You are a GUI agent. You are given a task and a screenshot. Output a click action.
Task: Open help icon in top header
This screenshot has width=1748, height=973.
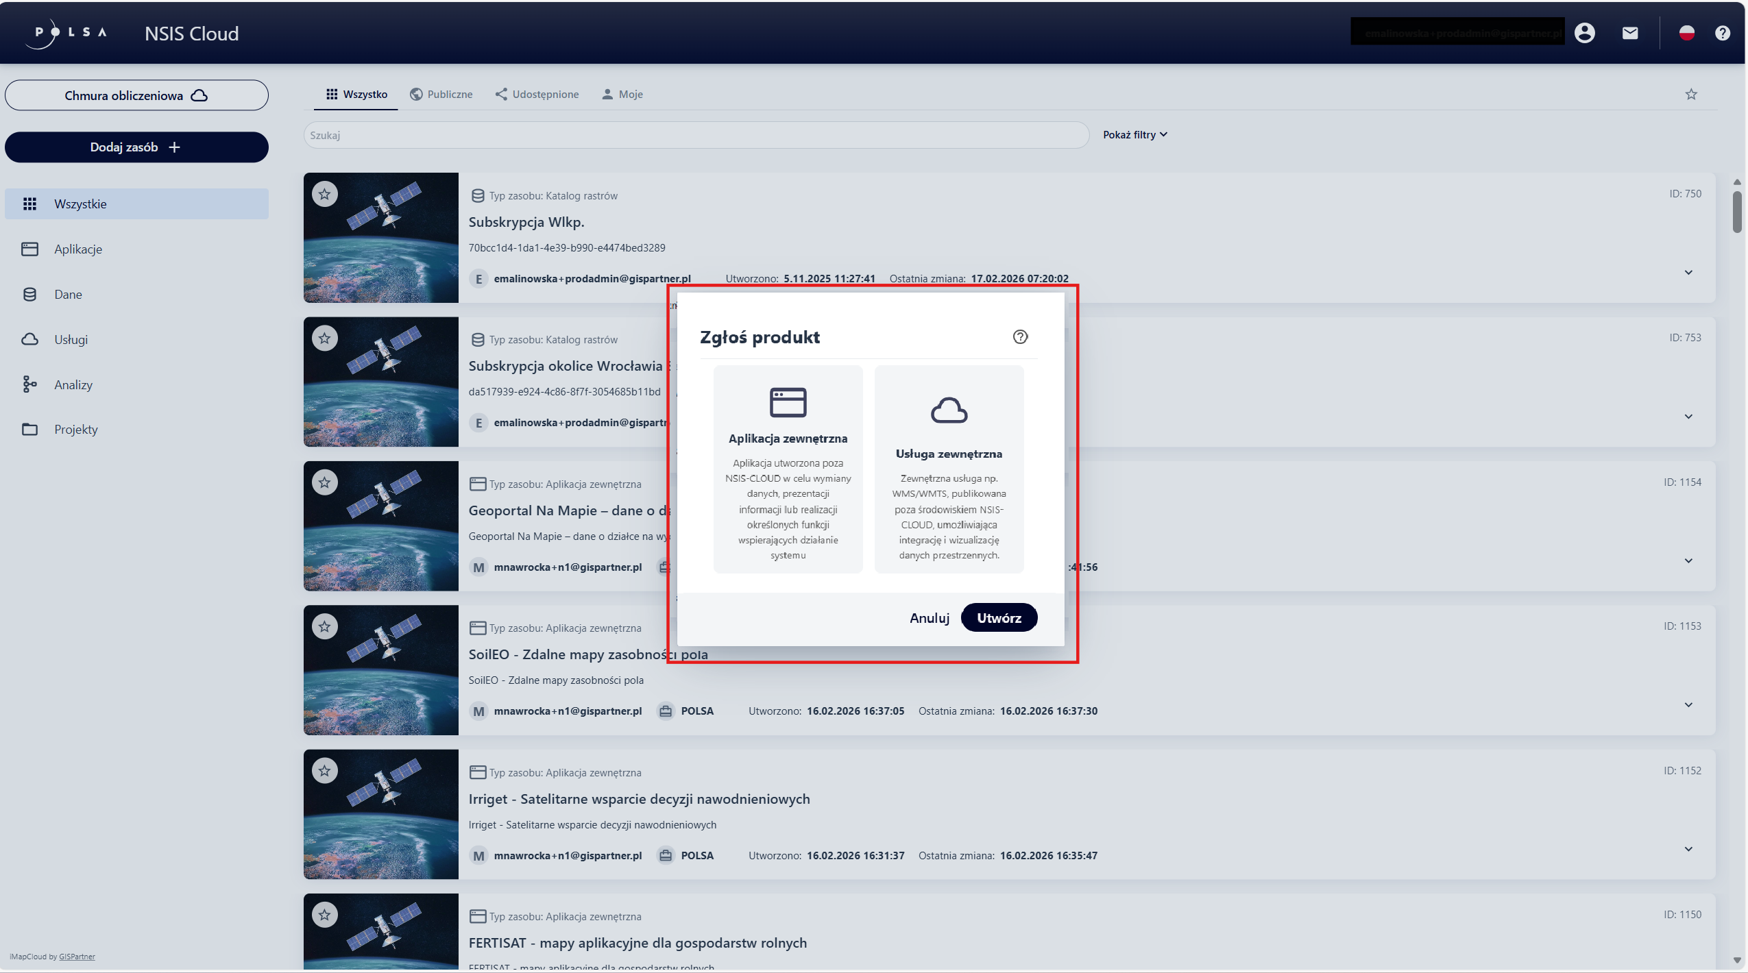[1722, 33]
